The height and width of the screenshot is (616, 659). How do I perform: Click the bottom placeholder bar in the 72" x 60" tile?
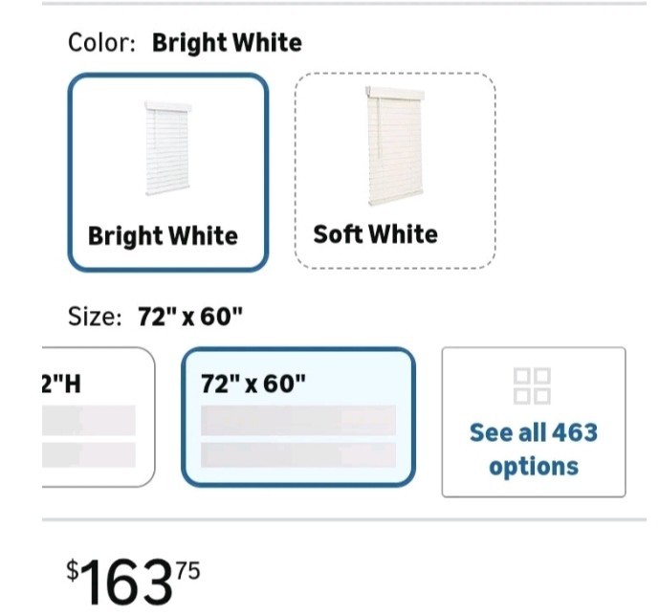[298, 454]
